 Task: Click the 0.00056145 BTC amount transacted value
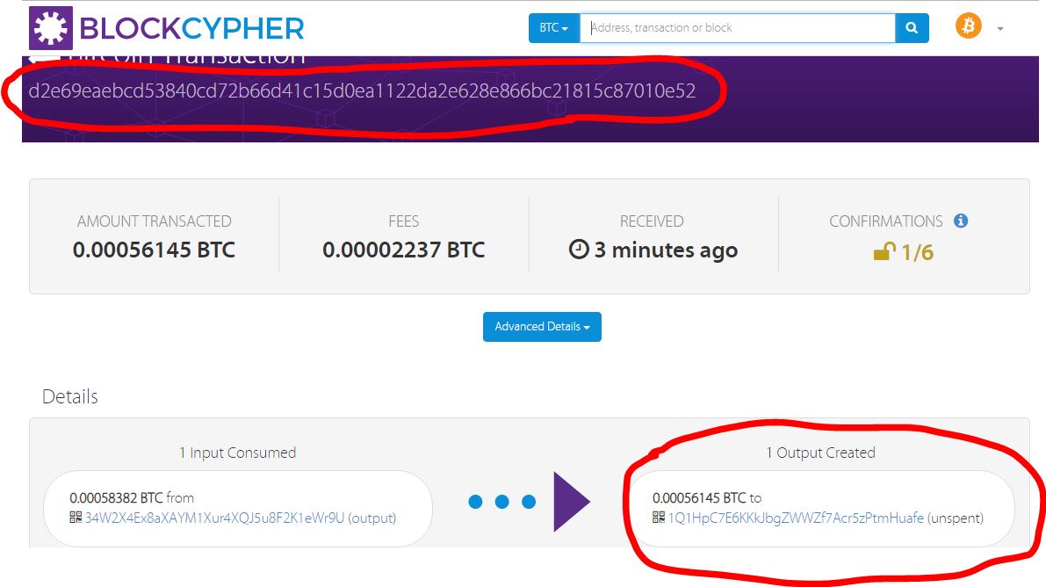pos(154,250)
